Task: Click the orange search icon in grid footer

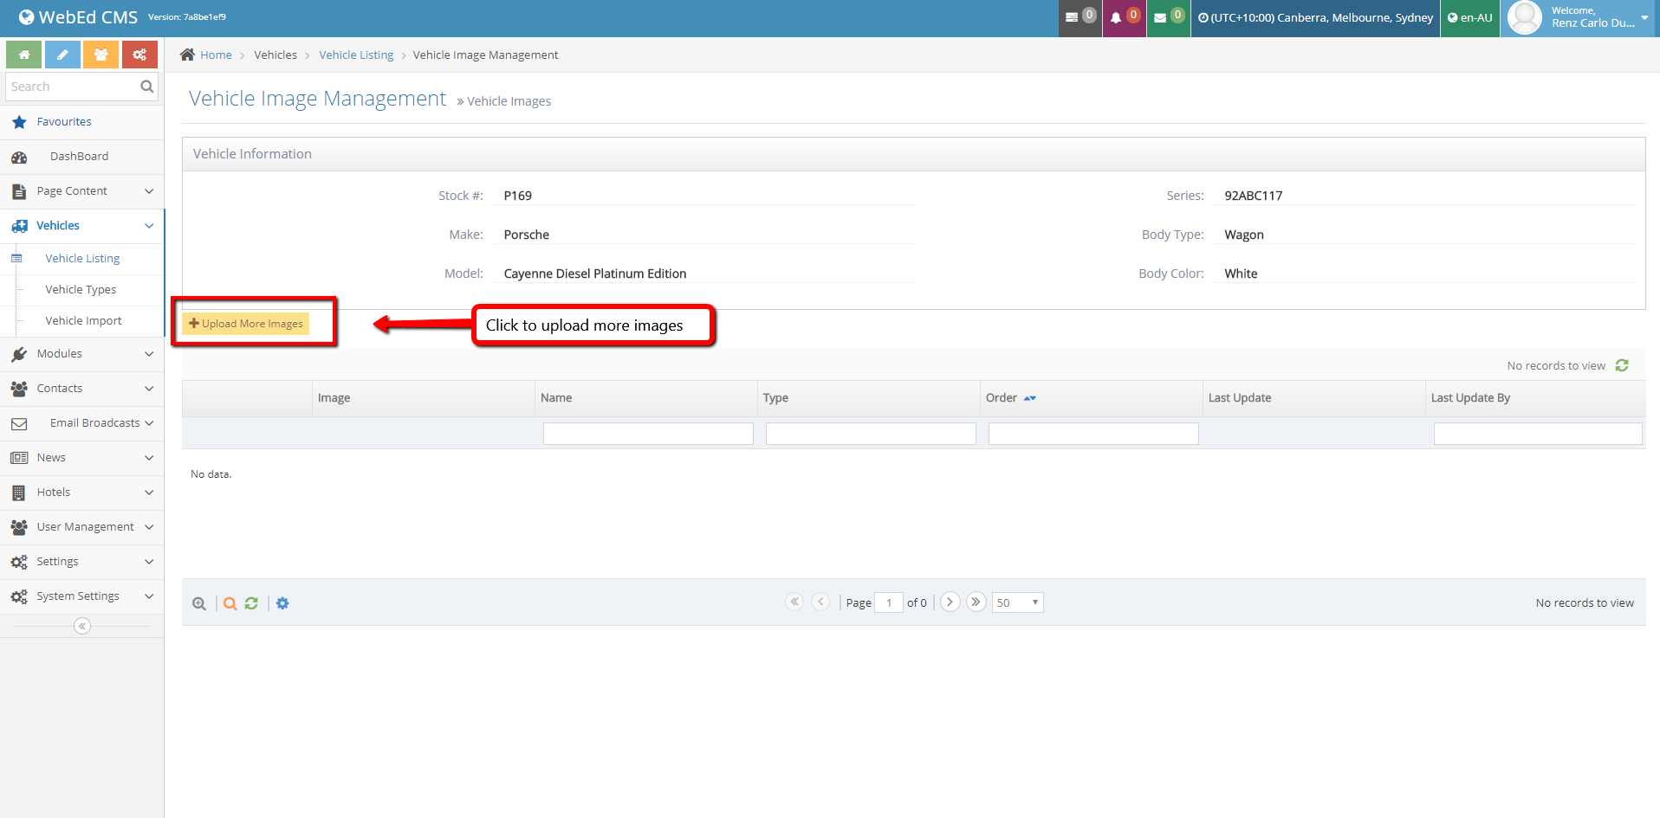Action: [x=230, y=603]
